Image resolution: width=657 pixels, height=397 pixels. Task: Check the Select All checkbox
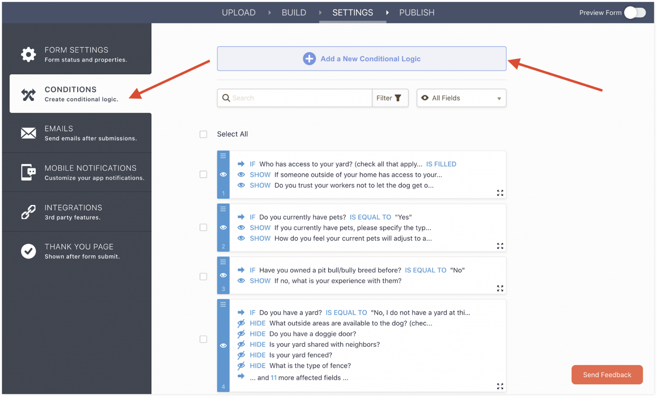[203, 134]
